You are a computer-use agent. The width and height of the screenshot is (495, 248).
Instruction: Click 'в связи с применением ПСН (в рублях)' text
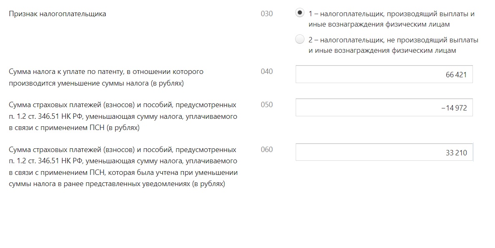point(74,128)
